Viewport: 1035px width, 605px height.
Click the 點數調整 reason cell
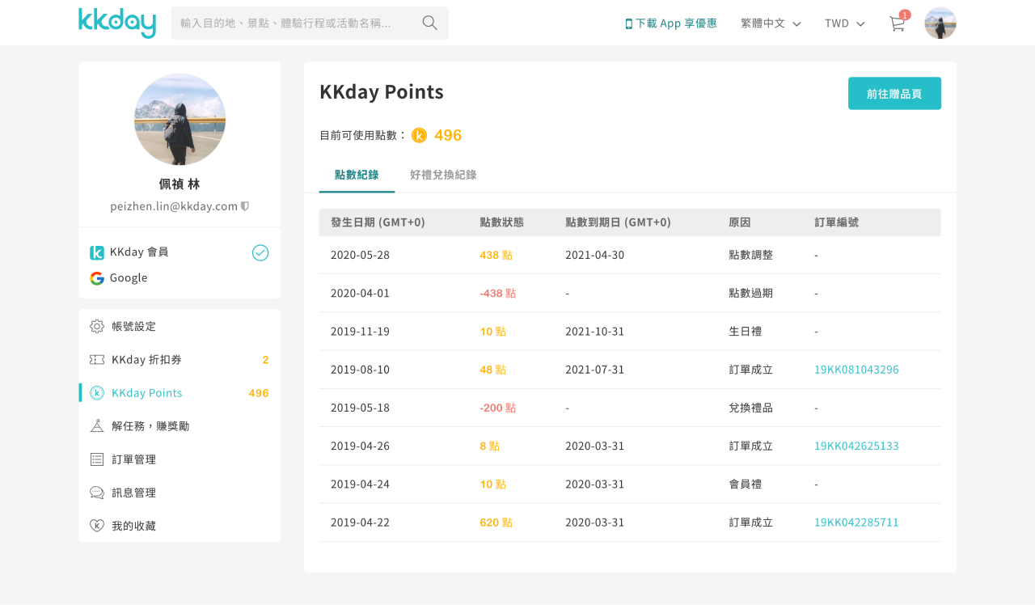750,255
